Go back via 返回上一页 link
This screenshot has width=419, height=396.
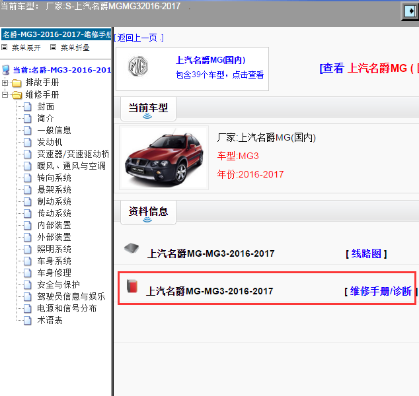pos(139,38)
